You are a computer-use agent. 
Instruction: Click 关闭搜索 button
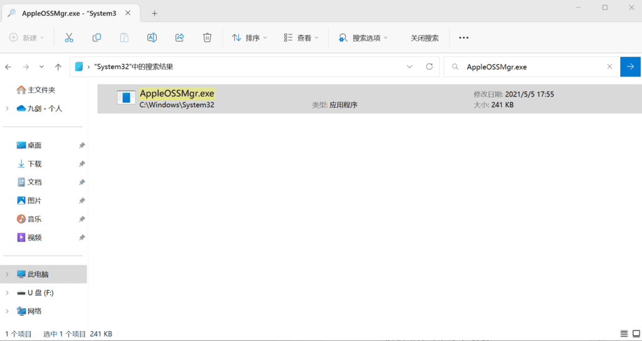pyautogui.click(x=424, y=38)
